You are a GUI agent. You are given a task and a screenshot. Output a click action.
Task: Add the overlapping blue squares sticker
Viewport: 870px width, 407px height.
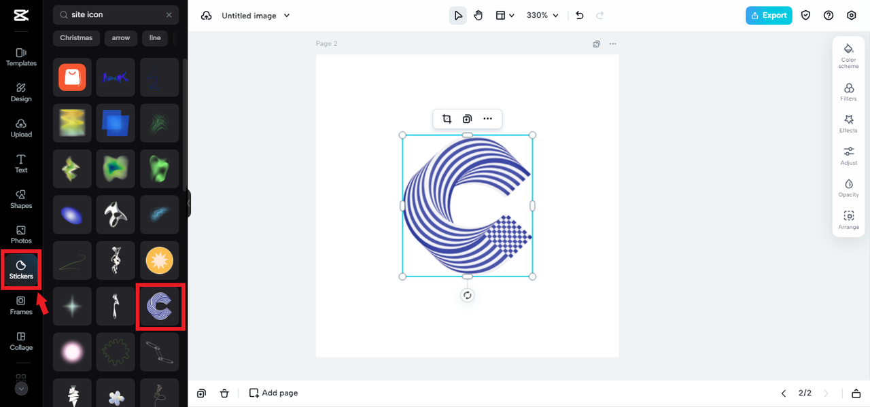[116, 123]
